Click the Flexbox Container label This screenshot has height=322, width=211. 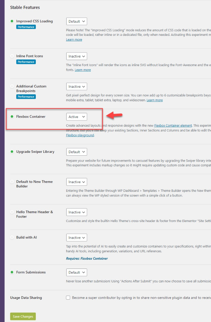(31, 116)
